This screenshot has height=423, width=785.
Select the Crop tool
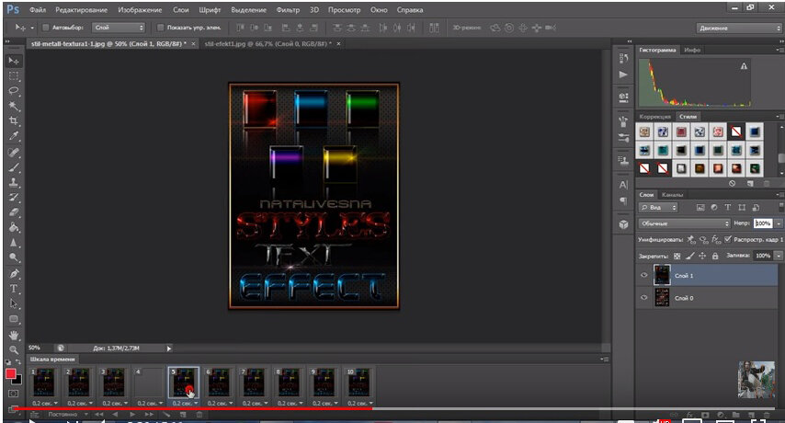[14, 121]
